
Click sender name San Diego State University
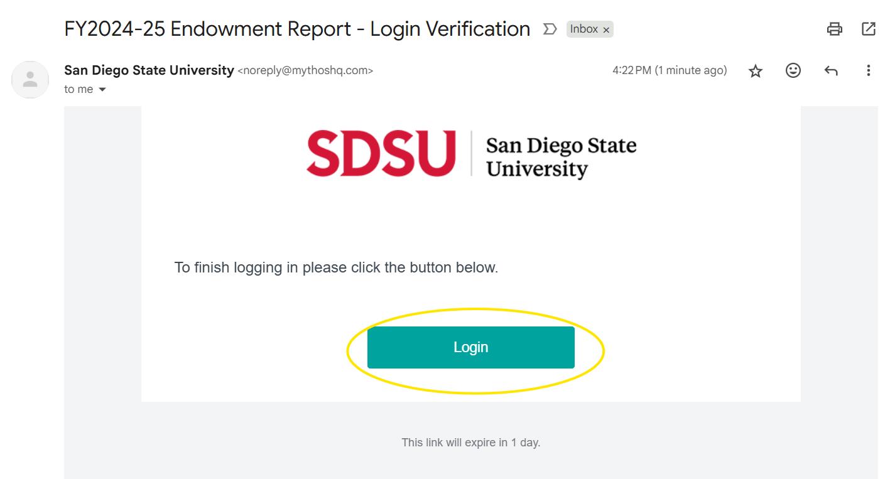tap(149, 70)
